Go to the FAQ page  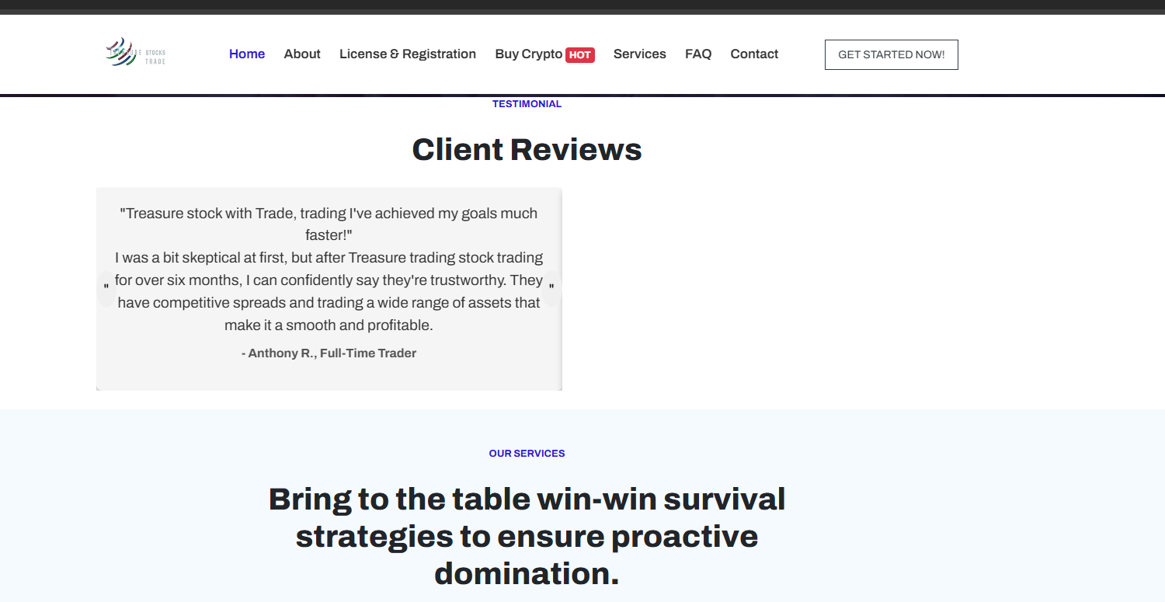pos(698,54)
